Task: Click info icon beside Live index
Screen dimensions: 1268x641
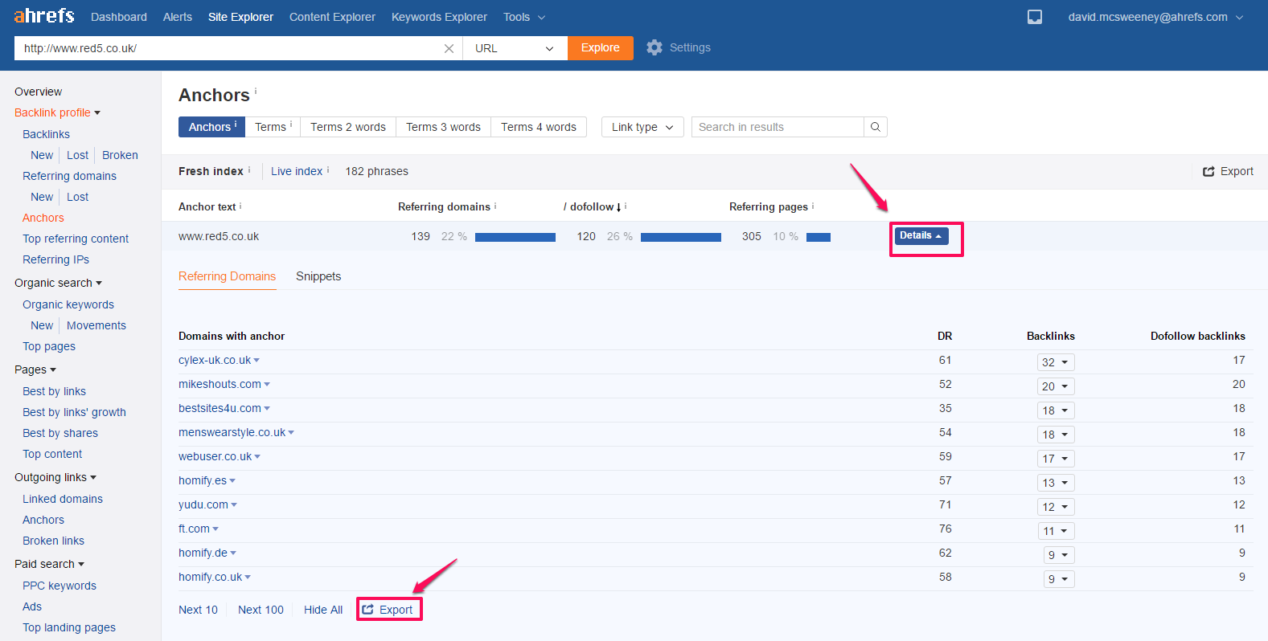Action: coord(328,169)
